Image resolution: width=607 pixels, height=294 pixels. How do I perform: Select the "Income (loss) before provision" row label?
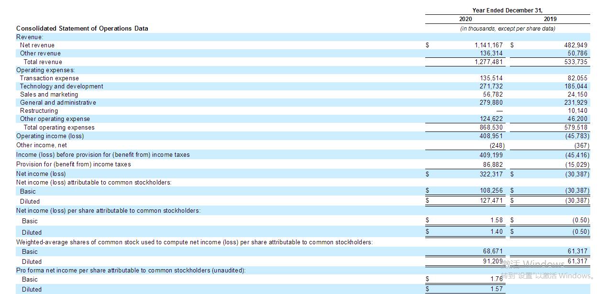103,155
